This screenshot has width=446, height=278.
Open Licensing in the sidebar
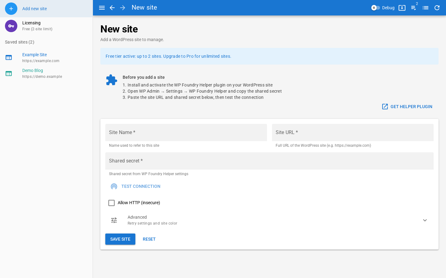coord(46,26)
